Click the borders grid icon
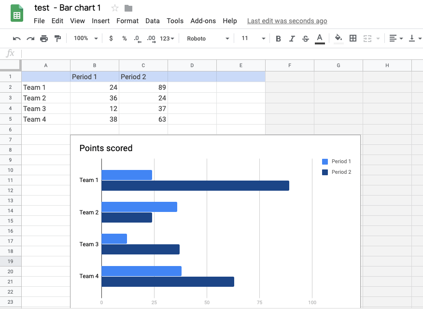This screenshot has height=309, width=423. click(353, 39)
